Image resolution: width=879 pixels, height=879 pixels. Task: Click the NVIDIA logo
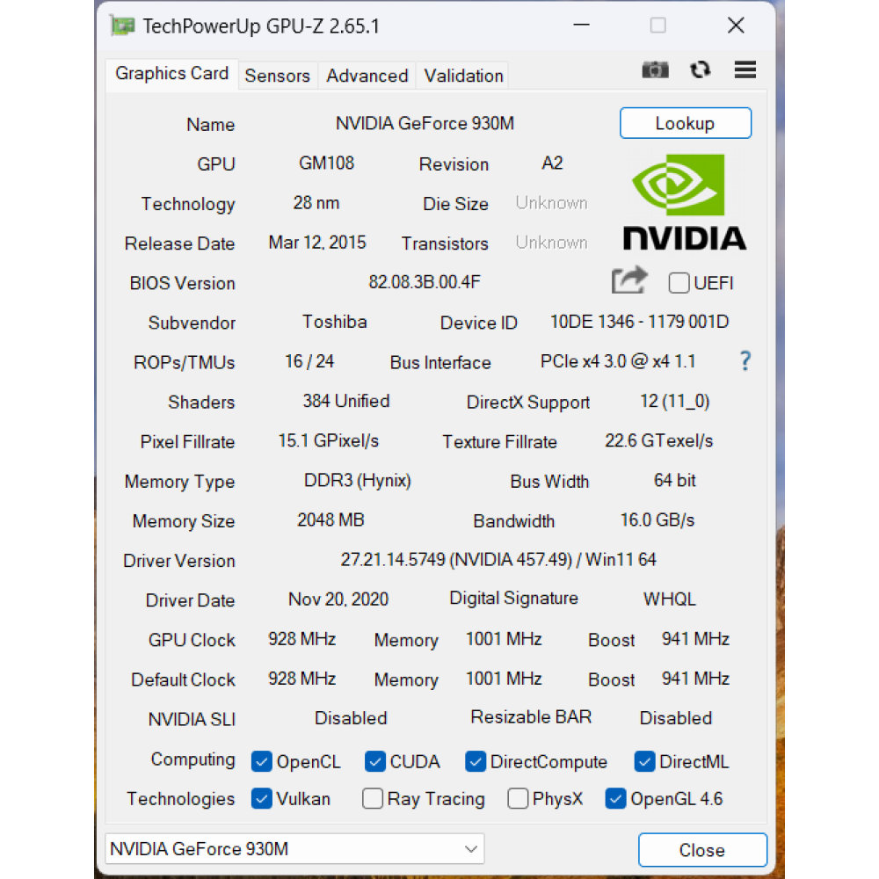(x=685, y=203)
